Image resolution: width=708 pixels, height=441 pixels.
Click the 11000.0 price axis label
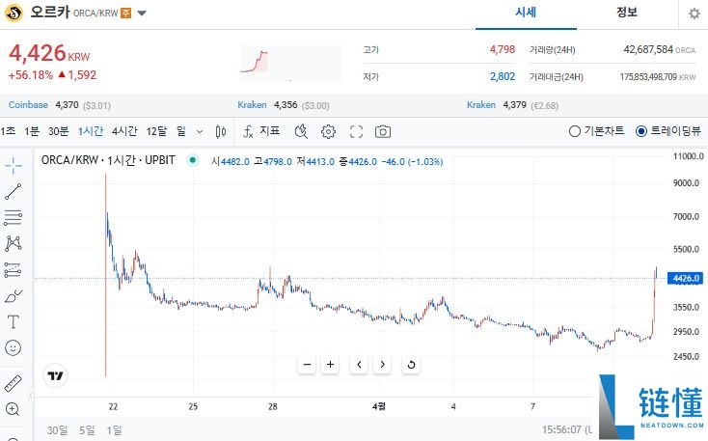[x=688, y=156]
